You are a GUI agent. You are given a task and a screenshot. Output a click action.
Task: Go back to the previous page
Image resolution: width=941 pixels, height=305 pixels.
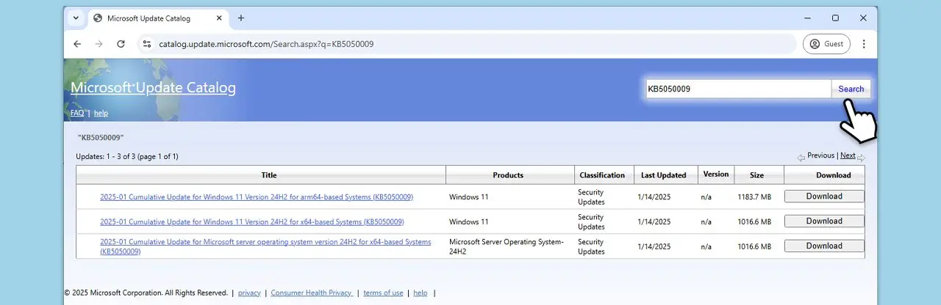coord(77,44)
